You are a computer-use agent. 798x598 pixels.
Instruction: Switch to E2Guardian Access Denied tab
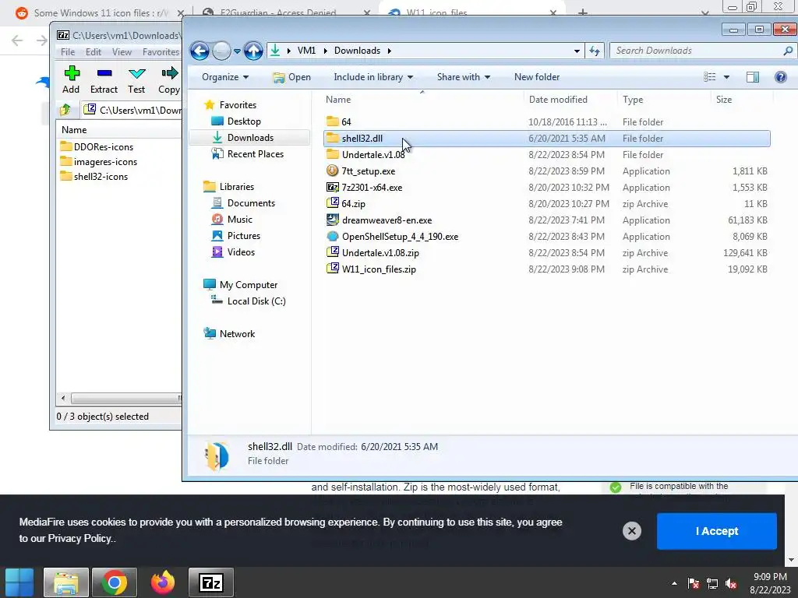[278, 12]
